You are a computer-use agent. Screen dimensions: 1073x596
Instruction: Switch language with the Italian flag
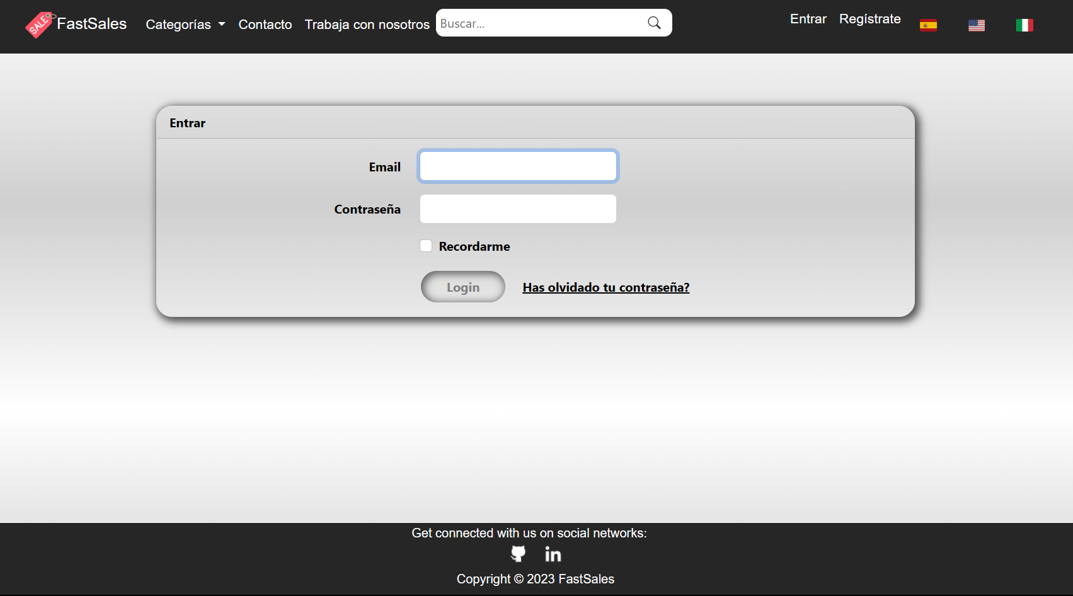[x=1024, y=25]
